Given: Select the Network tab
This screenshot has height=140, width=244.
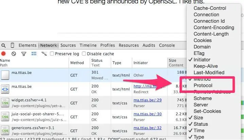Looking at the screenshot, I should (x=48, y=45).
